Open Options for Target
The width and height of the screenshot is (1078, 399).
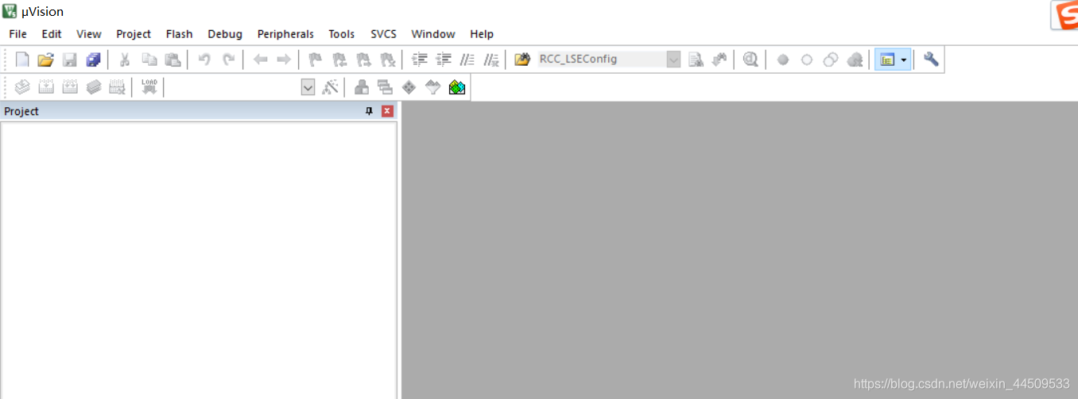[330, 87]
